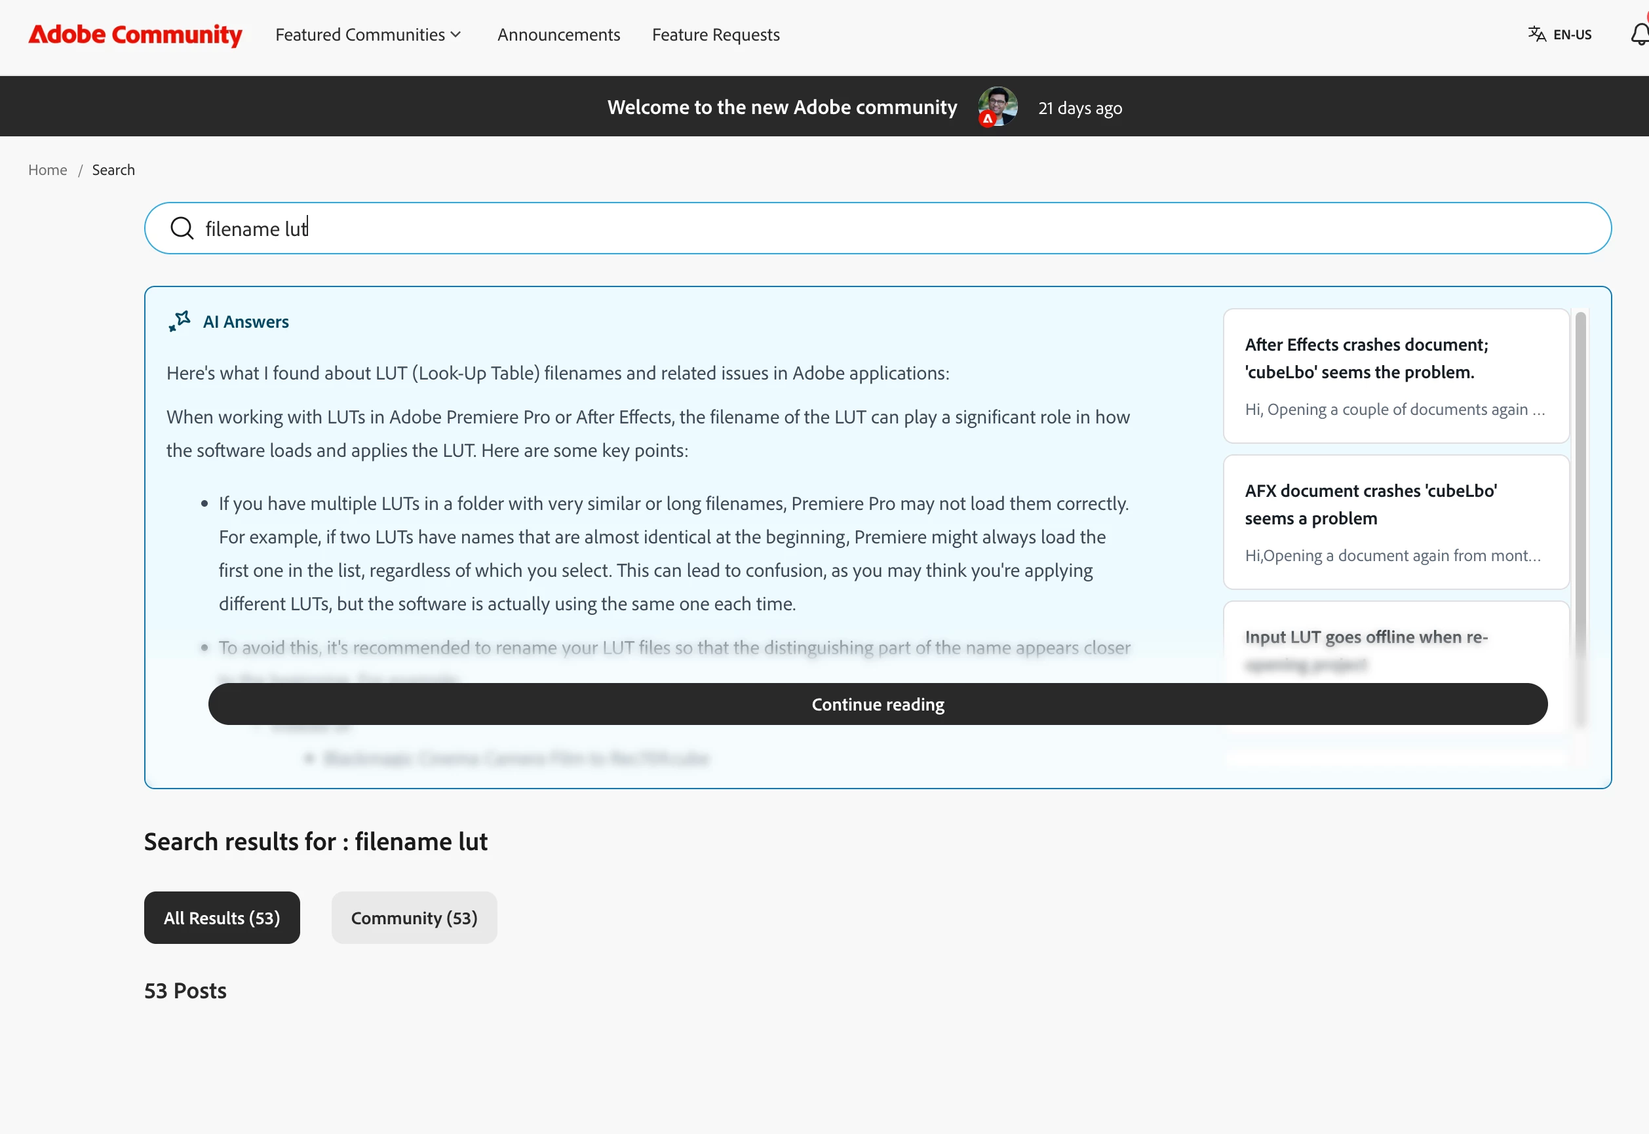Image resolution: width=1649 pixels, height=1134 pixels.
Task: Open the Feature Requests menu item
Action: point(716,35)
